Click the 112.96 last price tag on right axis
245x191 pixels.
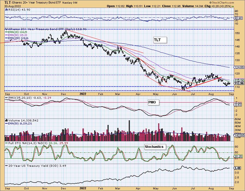[x=239, y=83]
